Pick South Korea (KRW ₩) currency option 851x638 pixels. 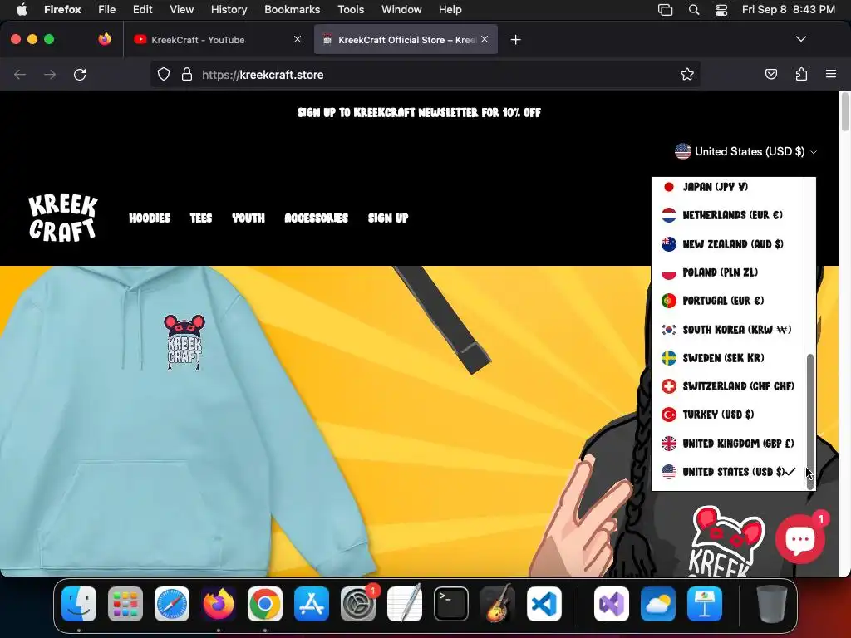(x=727, y=329)
